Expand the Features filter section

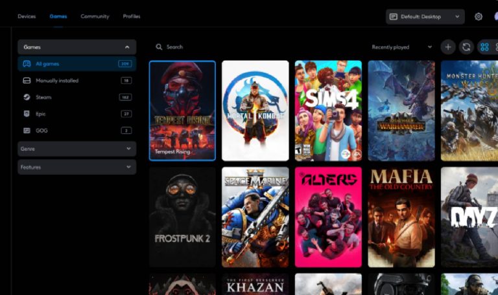pos(77,167)
